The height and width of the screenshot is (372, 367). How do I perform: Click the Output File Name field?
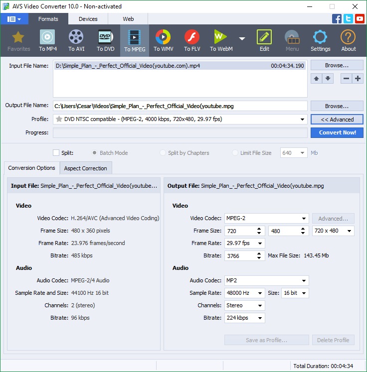180,106
